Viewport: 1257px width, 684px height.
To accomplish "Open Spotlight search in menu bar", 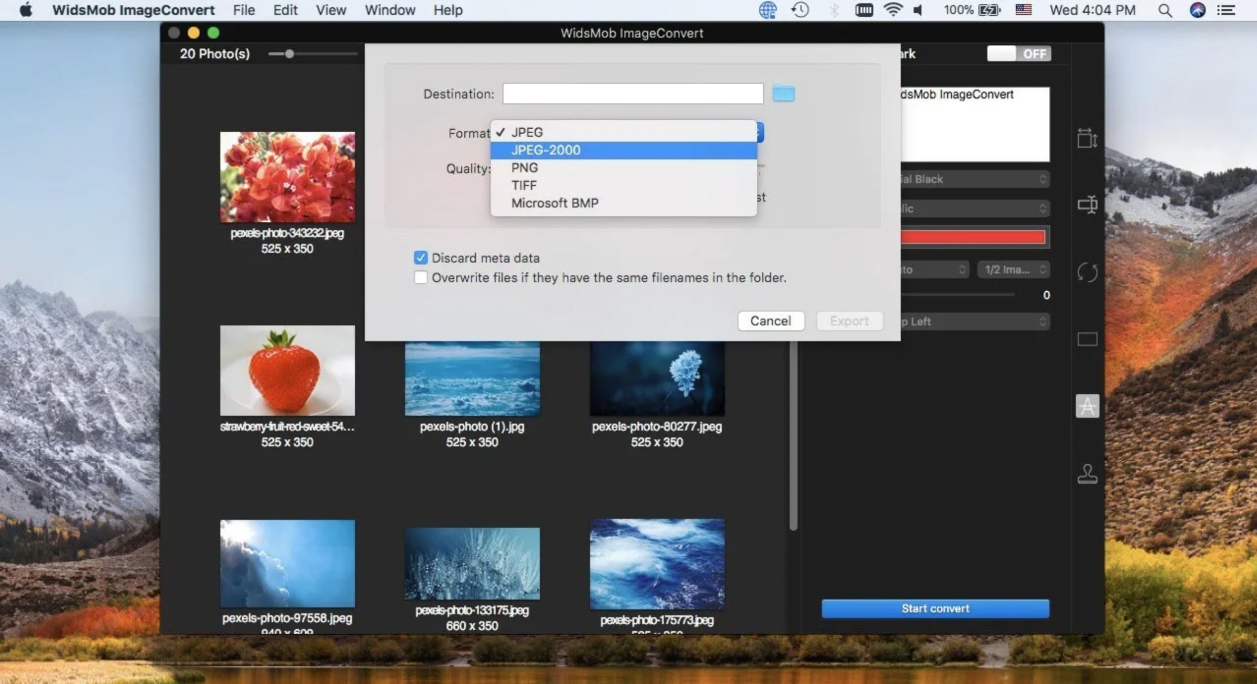I will tap(1165, 10).
